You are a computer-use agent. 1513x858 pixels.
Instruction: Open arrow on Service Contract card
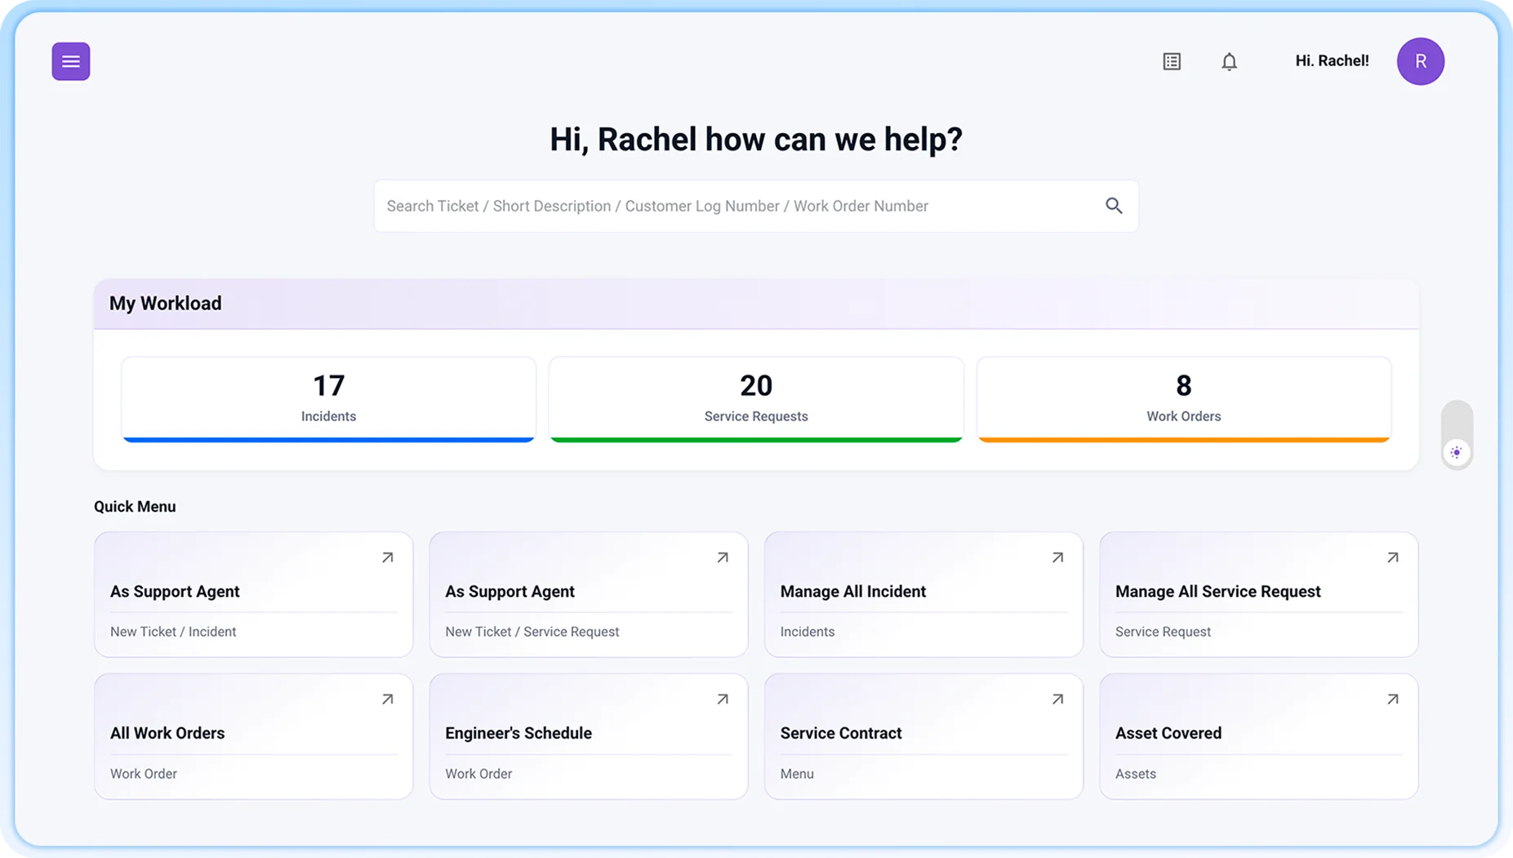tap(1057, 700)
